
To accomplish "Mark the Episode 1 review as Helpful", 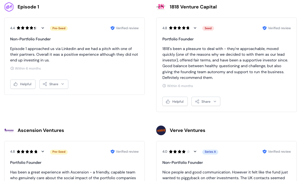I will coord(23,84).
